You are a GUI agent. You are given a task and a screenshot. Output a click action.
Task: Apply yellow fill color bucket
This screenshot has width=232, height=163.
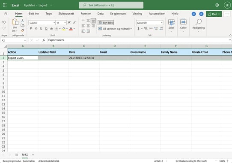tap(64, 28)
